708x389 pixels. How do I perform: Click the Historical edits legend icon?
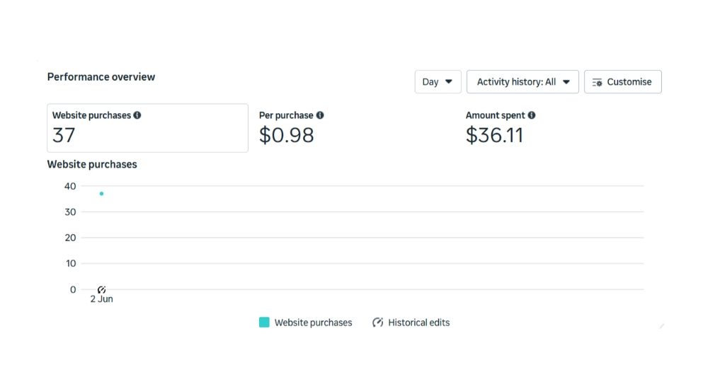point(377,323)
